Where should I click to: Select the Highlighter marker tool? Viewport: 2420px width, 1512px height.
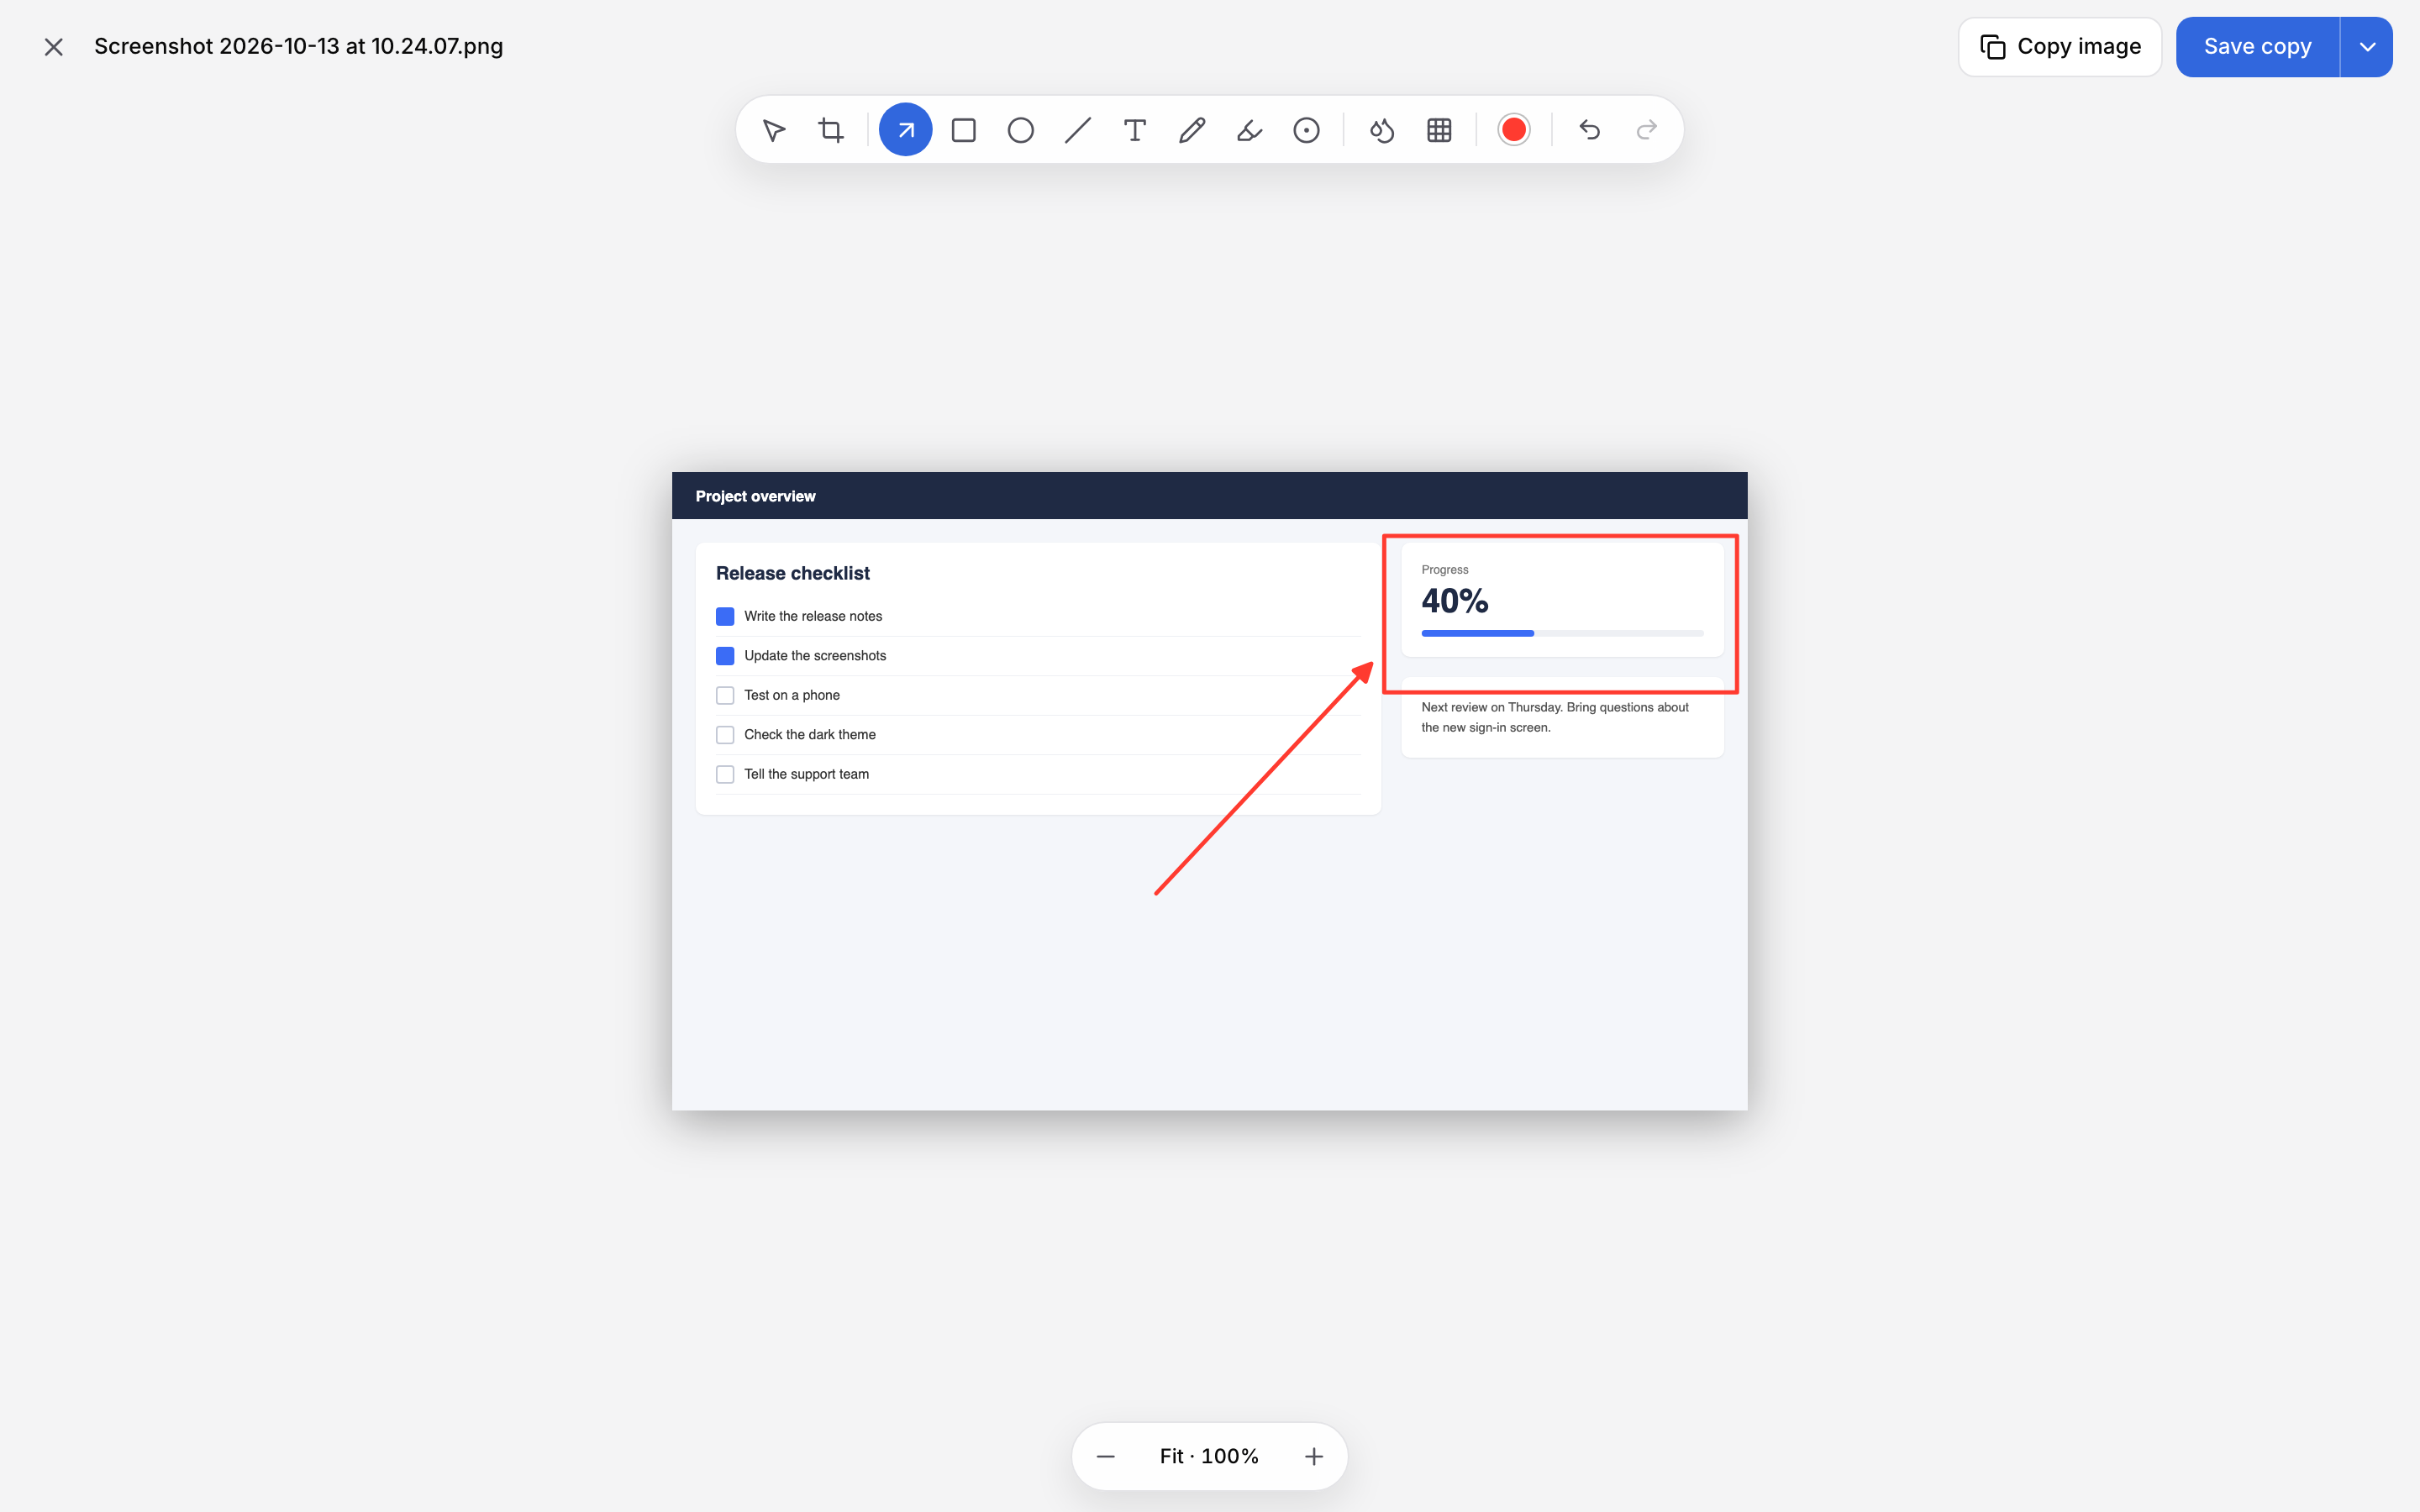pos(1249,130)
